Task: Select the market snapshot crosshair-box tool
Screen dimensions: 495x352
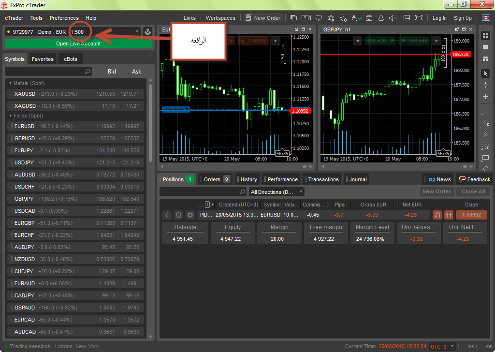Action: 485,97
